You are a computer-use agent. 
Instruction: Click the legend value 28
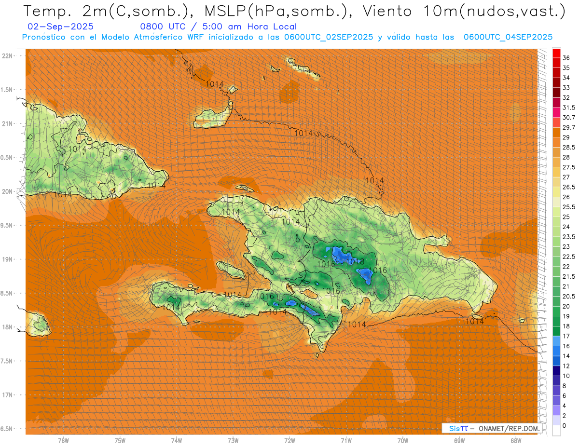tap(566, 157)
